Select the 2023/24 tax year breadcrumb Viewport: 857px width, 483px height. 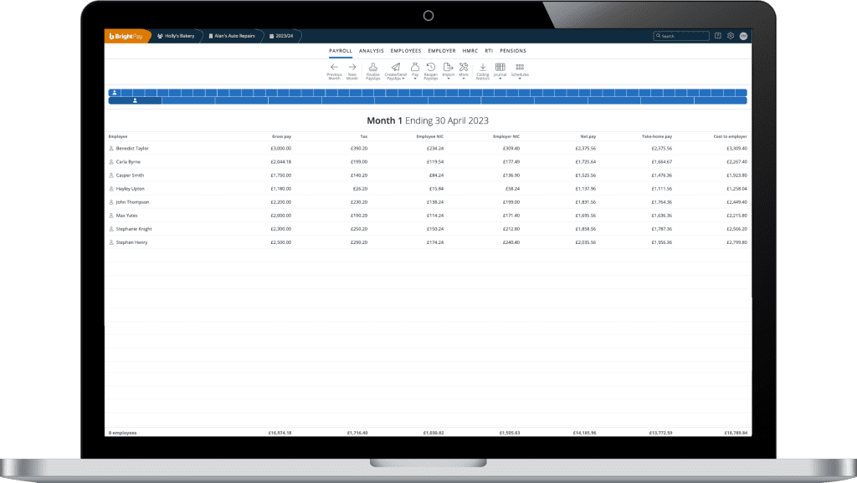pos(281,36)
